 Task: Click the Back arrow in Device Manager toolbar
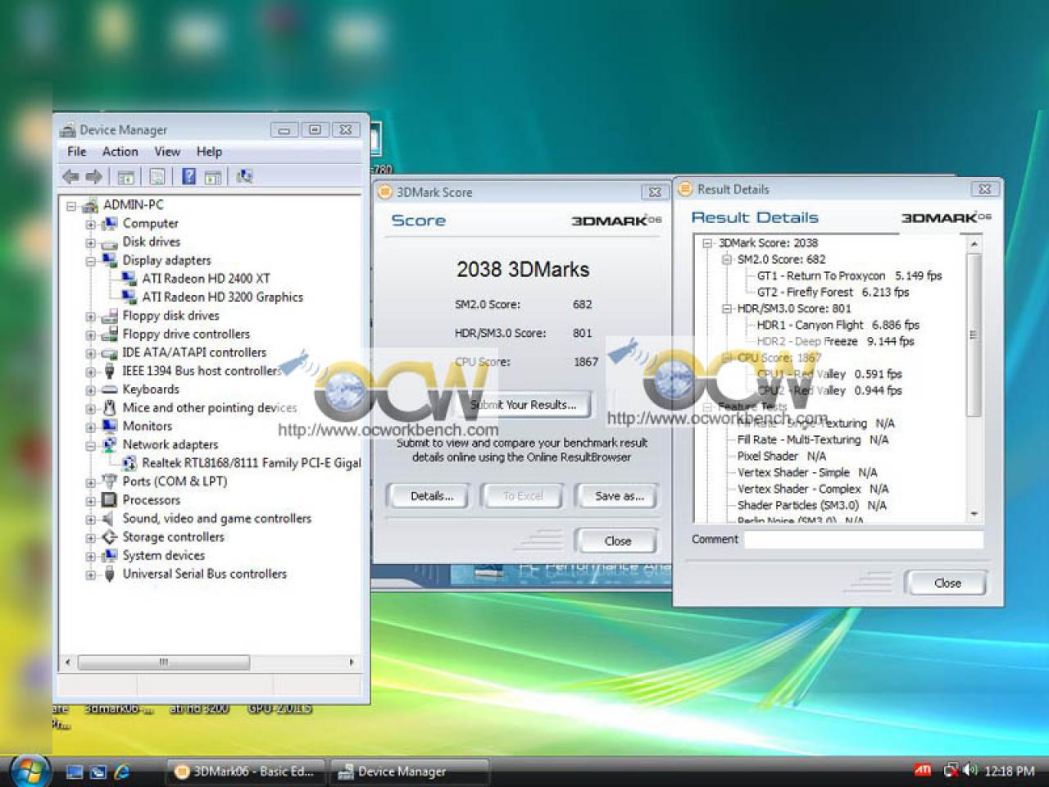click(x=70, y=176)
